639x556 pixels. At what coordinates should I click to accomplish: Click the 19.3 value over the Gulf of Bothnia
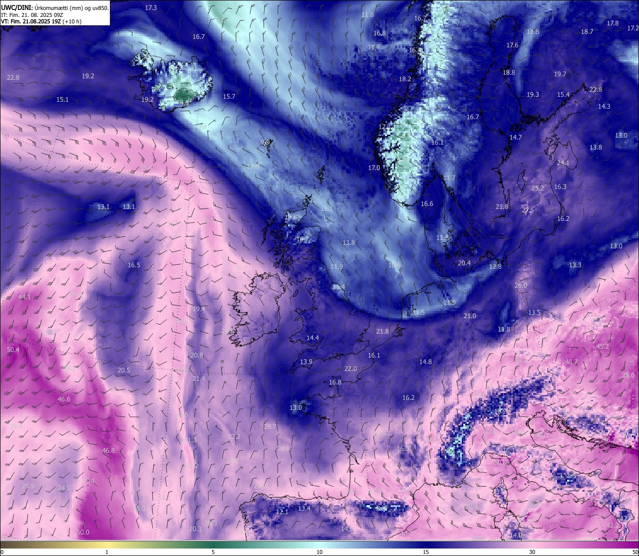pos(533,95)
